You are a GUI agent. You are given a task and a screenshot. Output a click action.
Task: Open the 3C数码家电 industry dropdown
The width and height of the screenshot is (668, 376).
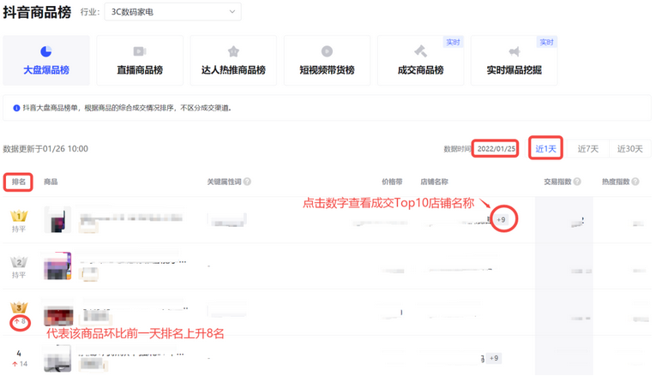172,12
